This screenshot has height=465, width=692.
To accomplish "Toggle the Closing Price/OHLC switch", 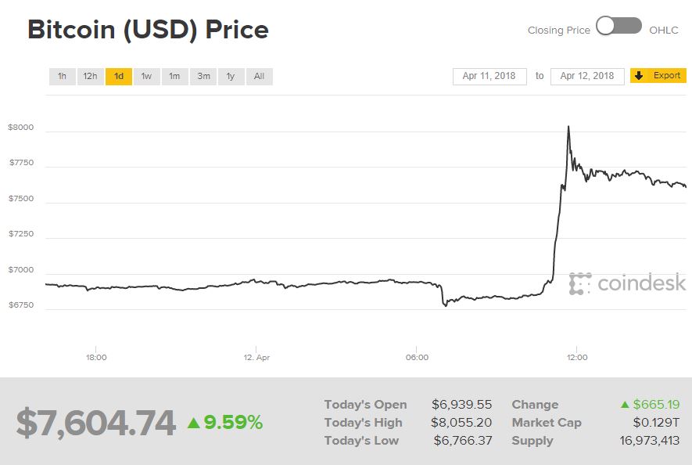I will pos(618,27).
